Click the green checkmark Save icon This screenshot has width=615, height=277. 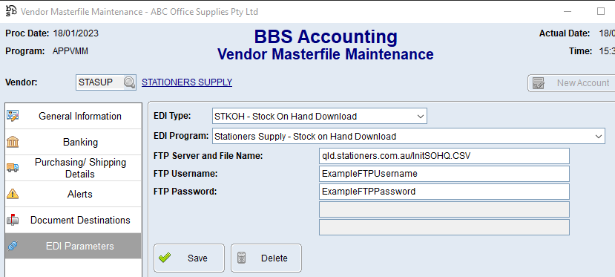(x=165, y=258)
